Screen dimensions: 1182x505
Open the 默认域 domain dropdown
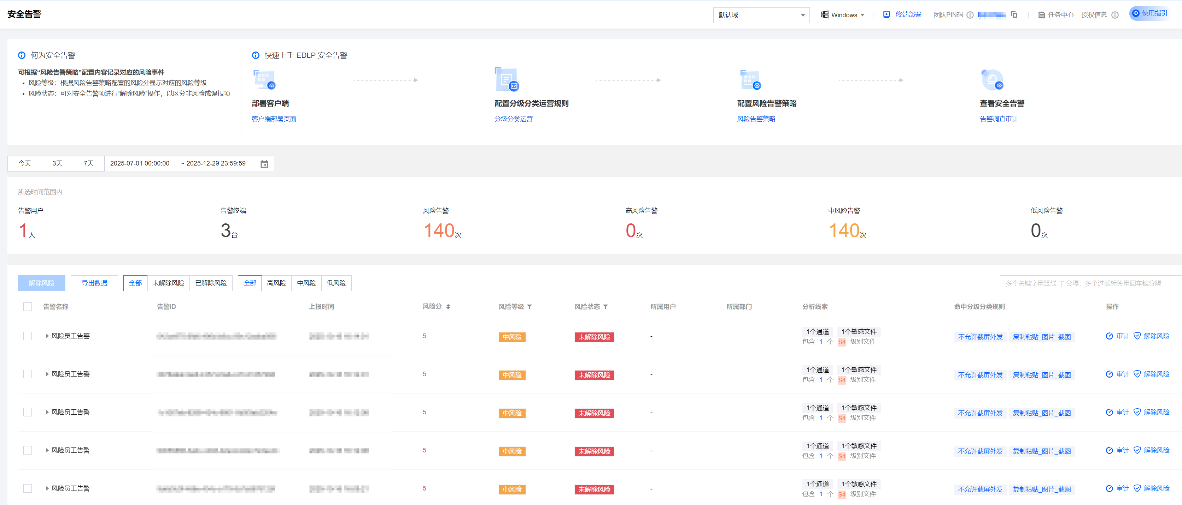(761, 15)
